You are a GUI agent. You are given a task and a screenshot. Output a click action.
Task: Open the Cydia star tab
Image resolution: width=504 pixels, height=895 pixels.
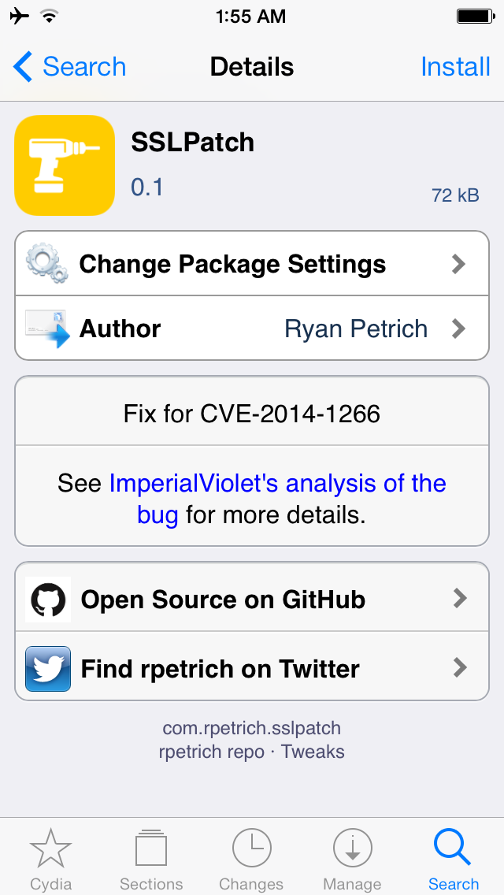coord(51,860)
